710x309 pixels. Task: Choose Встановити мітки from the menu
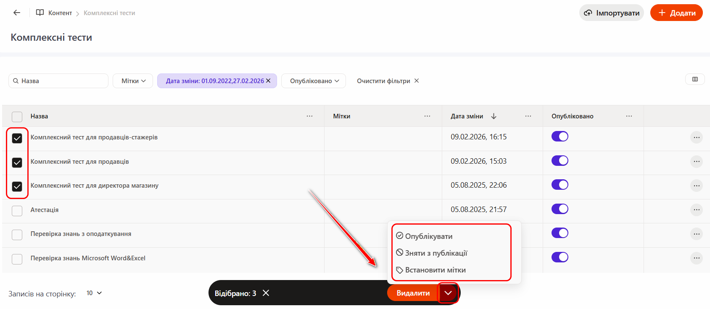tap(435, 270)
